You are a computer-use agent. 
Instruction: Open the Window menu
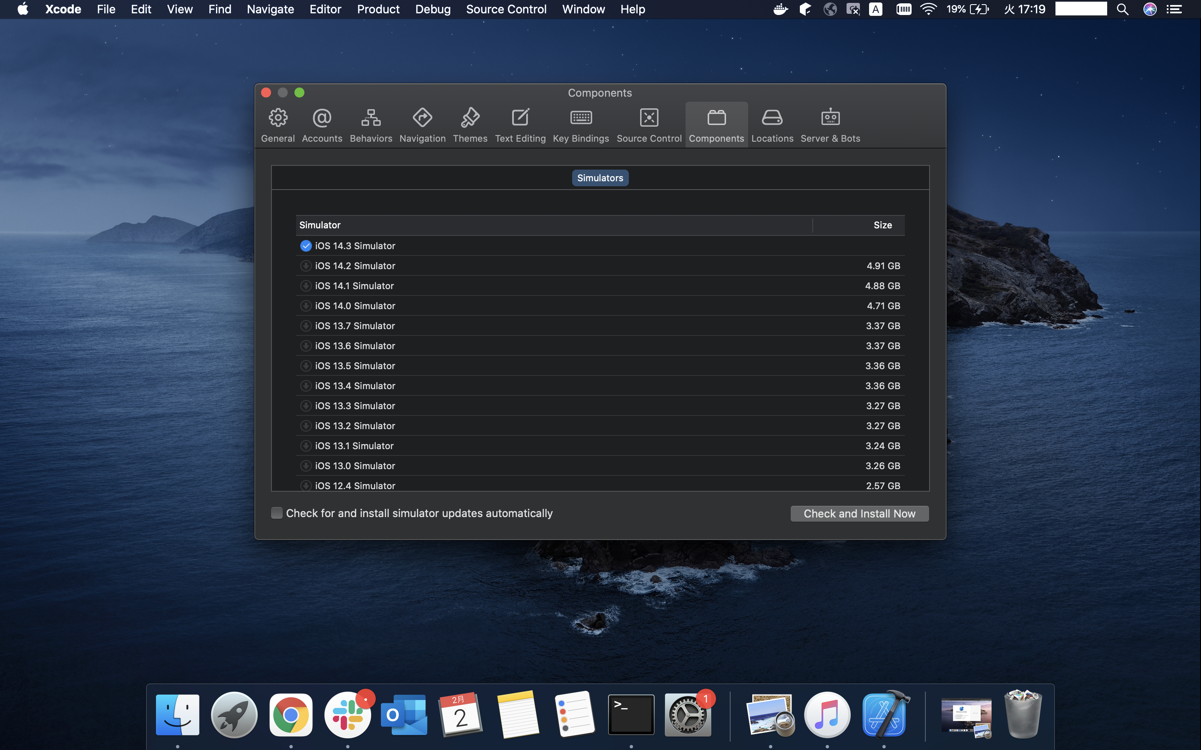(583, 9)
